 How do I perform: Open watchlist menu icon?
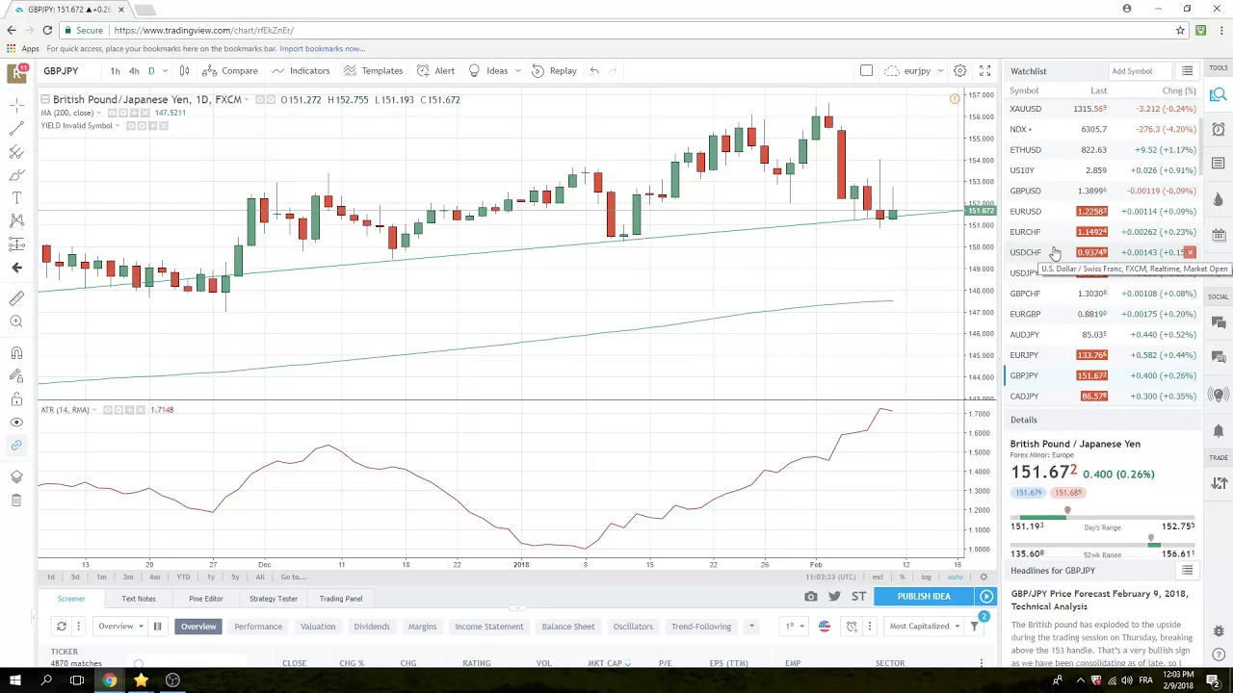1187,70
